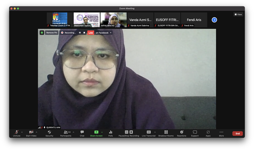This screenshot has height=150, width=254.
Task: Open the Security options
Action: point(49,133)
